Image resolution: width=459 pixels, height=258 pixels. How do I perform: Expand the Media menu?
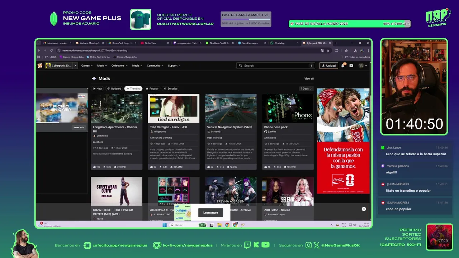pyautogui.click(x=137, y=66)
